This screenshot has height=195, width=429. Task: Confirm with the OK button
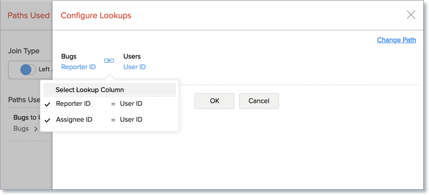click(x=215, y=101)
